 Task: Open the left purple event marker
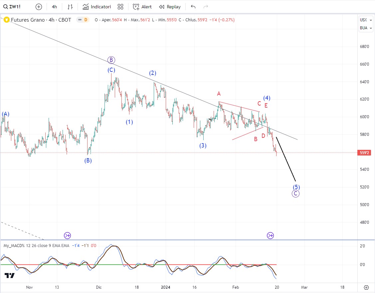68,235
